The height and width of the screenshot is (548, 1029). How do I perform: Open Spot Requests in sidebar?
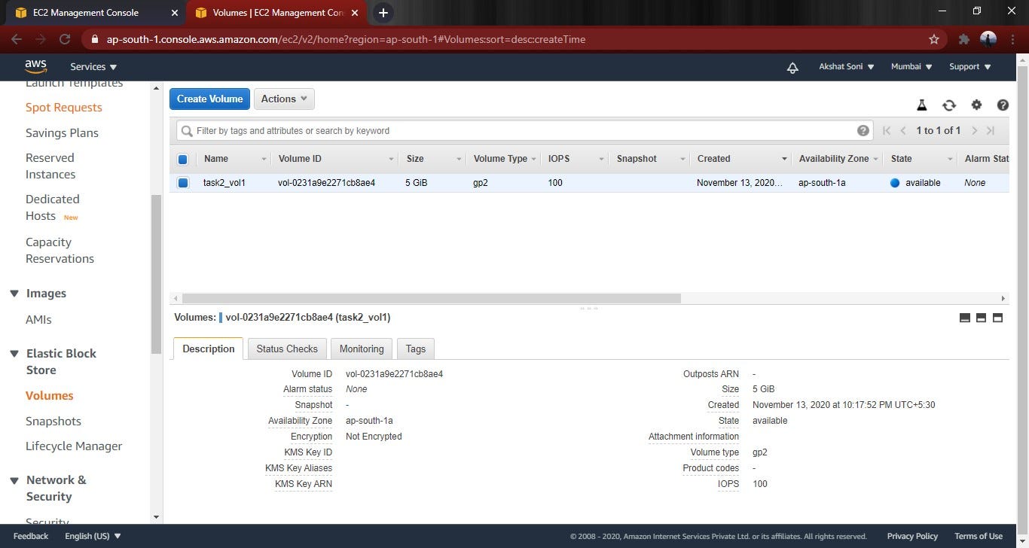coord(64,108)
